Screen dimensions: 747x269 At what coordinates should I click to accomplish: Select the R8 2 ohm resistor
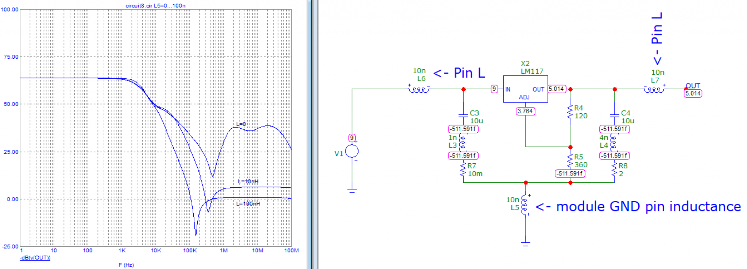[615, 169]
